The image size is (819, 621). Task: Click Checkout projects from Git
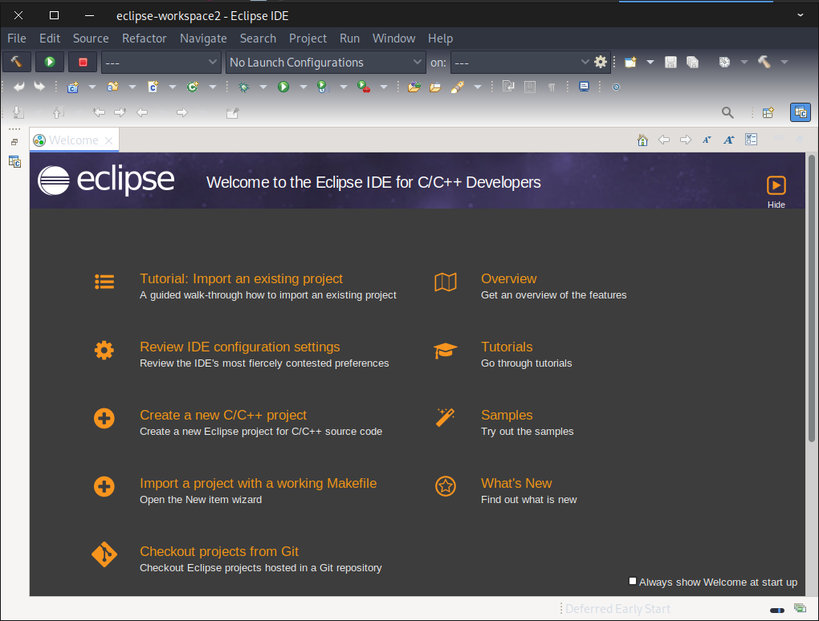coord(219,551)
